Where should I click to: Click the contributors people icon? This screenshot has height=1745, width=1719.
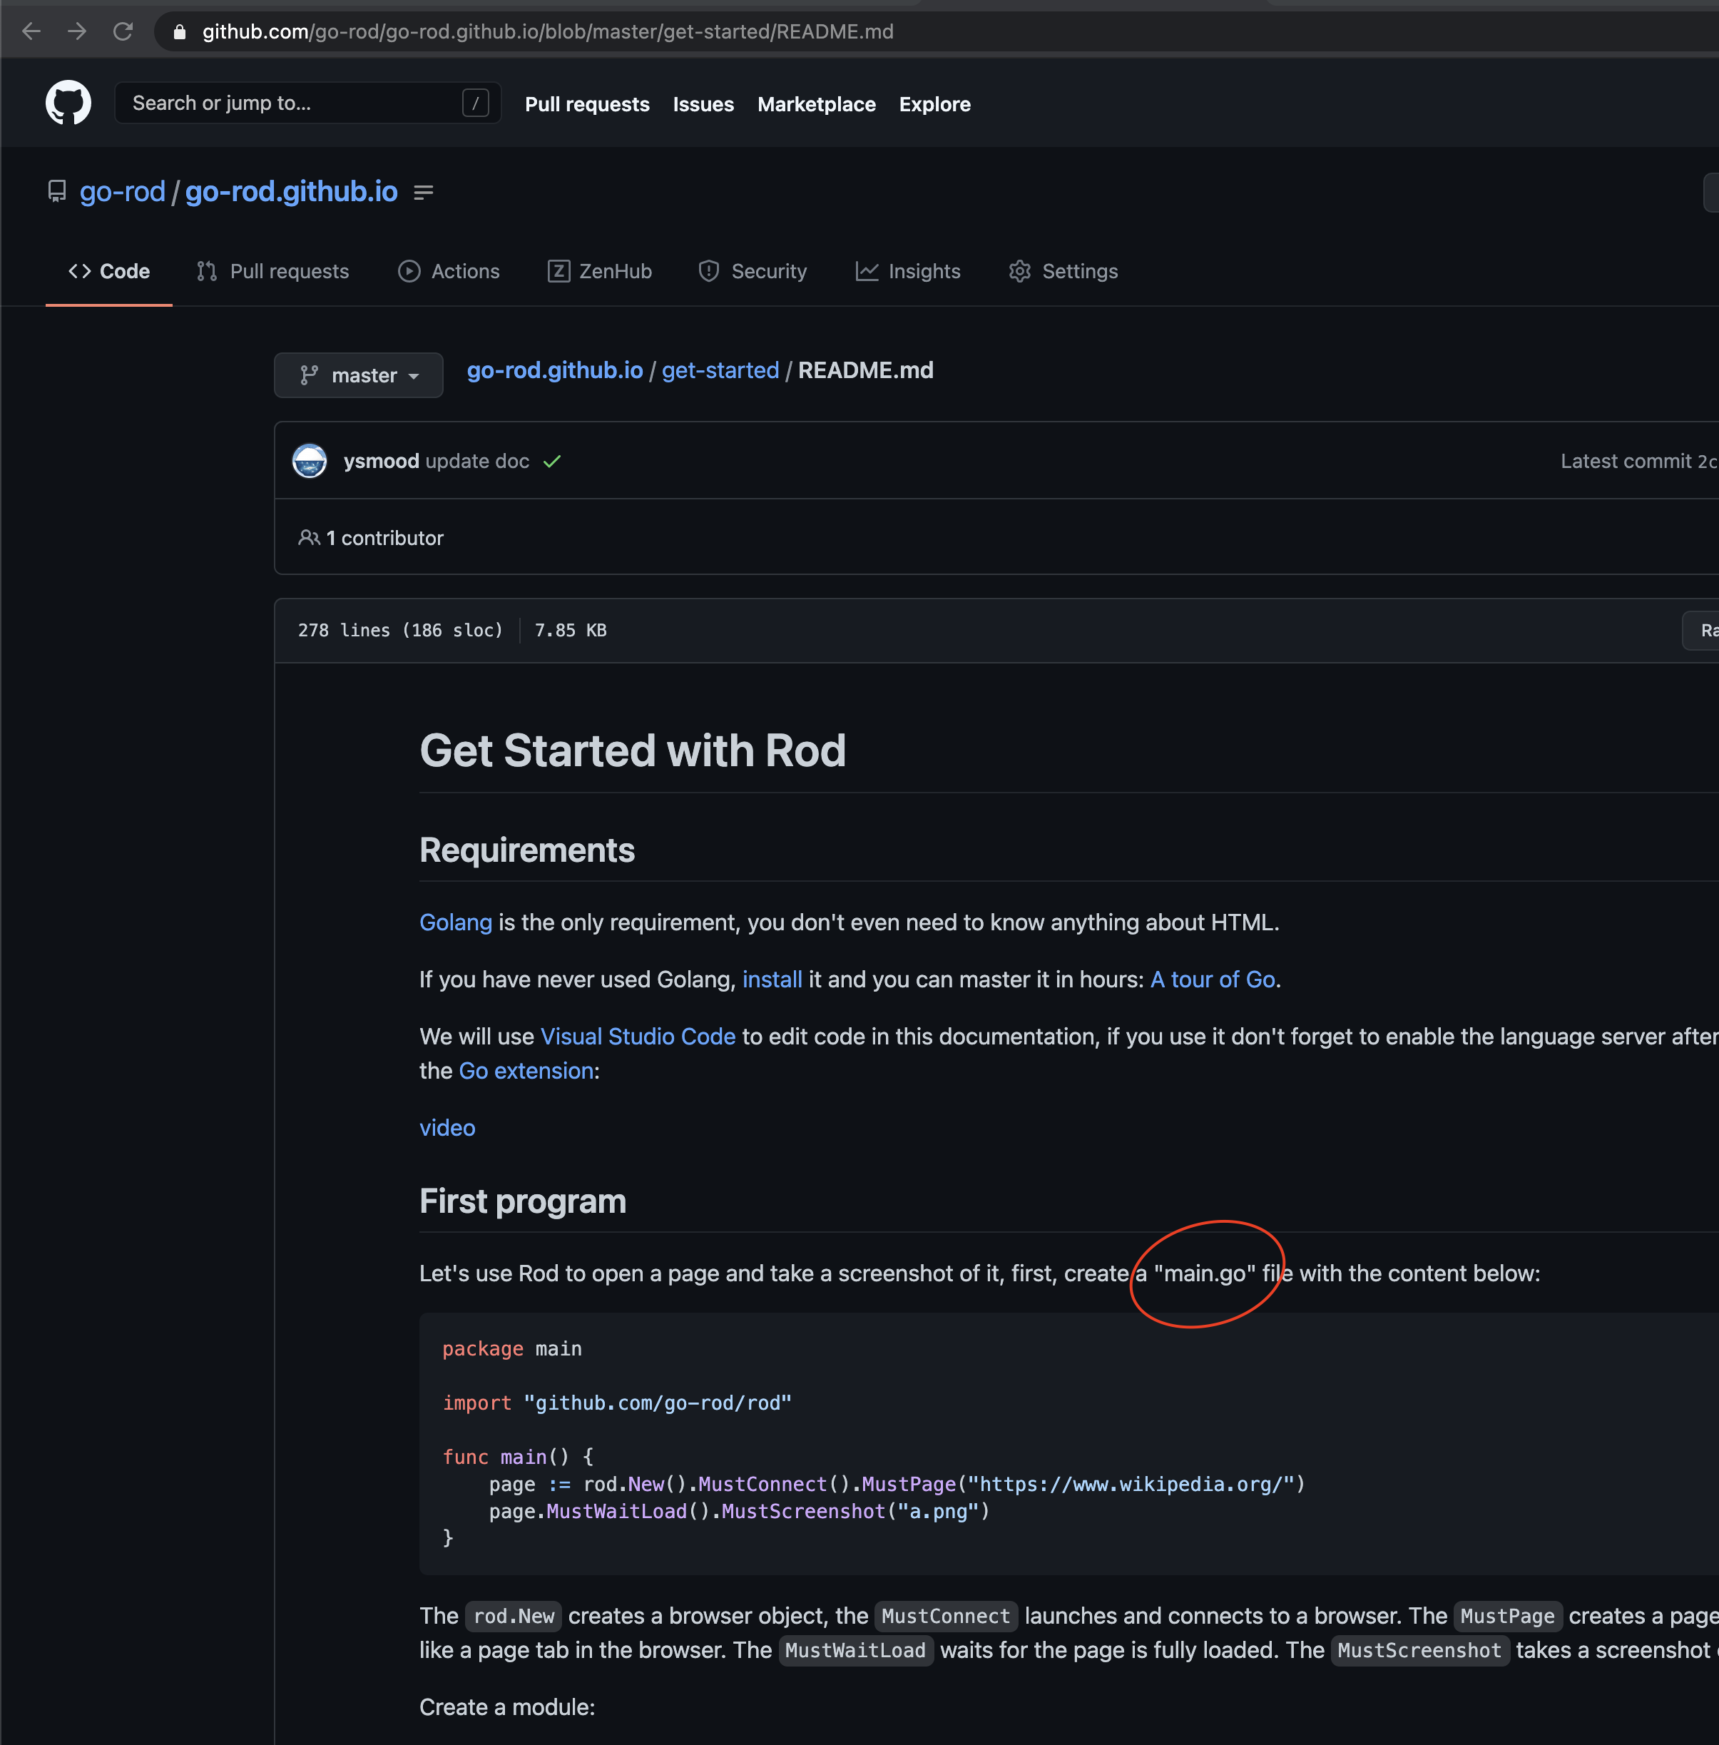309,537
